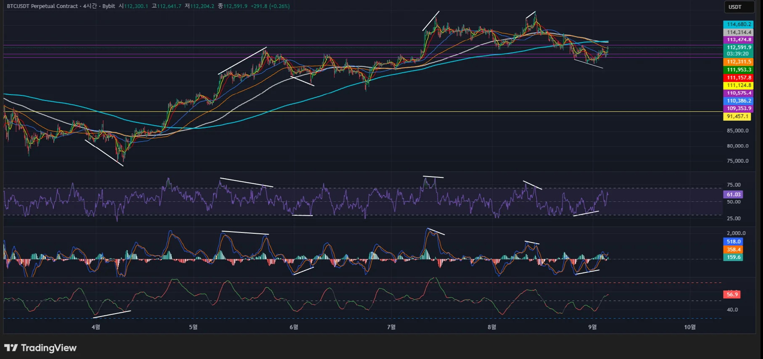This screenshot has height=359, width=763.
Task: Click the Bybit exchange label
Action: [x=108, y=6]
